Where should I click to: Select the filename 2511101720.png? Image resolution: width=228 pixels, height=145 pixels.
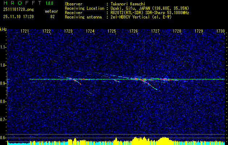18,9
